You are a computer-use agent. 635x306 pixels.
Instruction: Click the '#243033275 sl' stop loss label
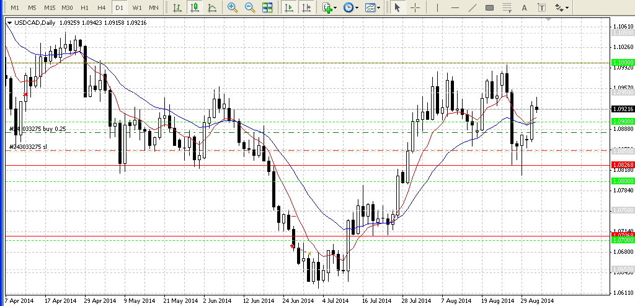[29, 146]
